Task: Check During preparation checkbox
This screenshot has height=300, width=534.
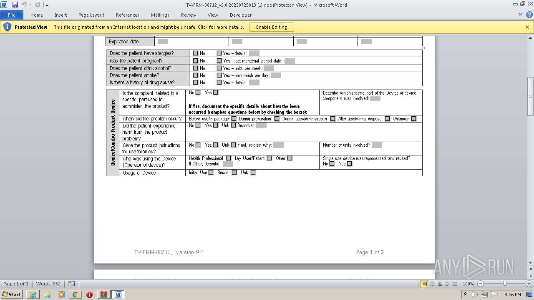Action: pos(277,119)
